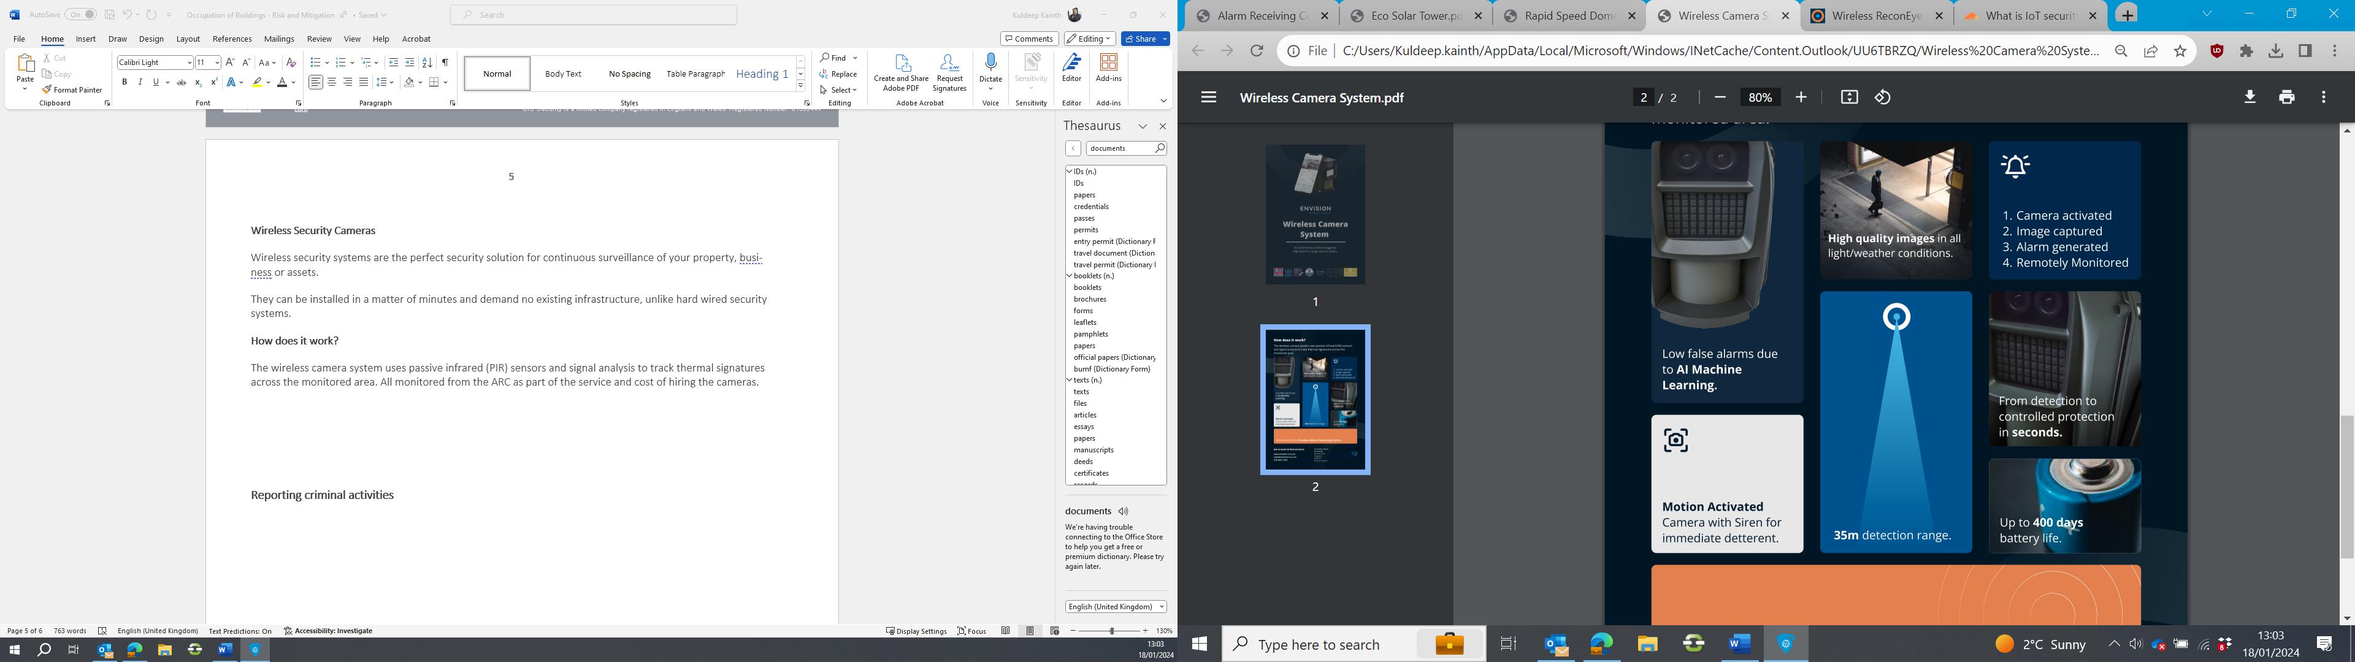Toggle the AutoSave switch
This screenshot has height=662, width=2355.
pos(80,15)
